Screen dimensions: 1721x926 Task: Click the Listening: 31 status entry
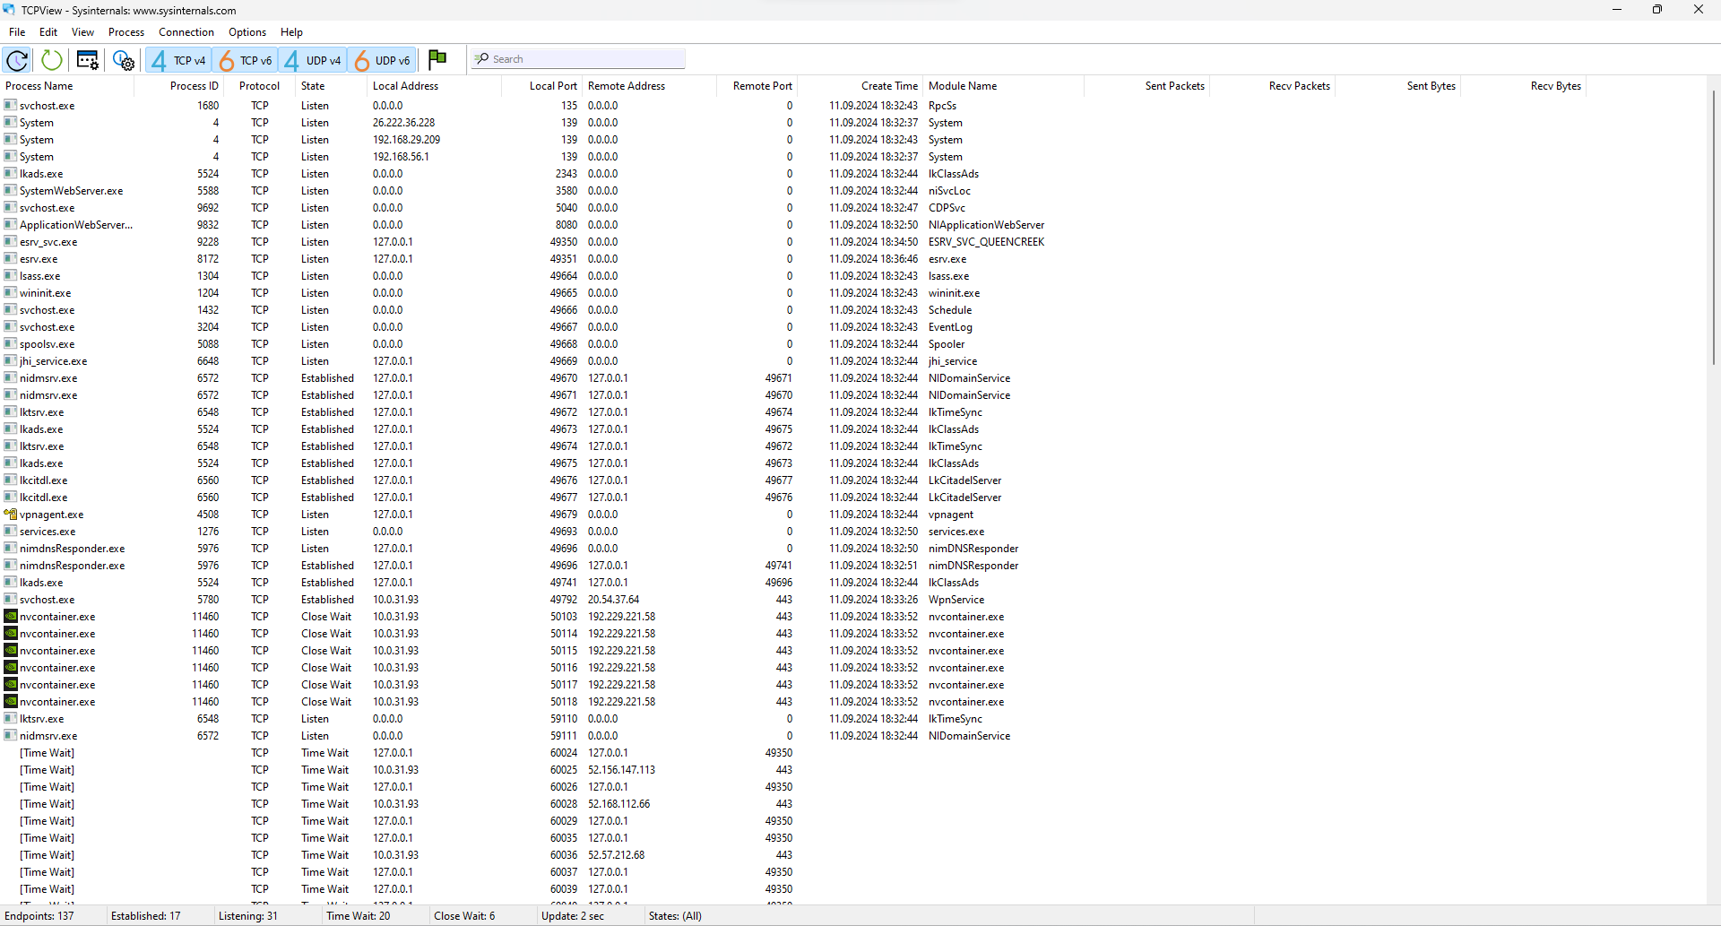[x=248, y=916]
